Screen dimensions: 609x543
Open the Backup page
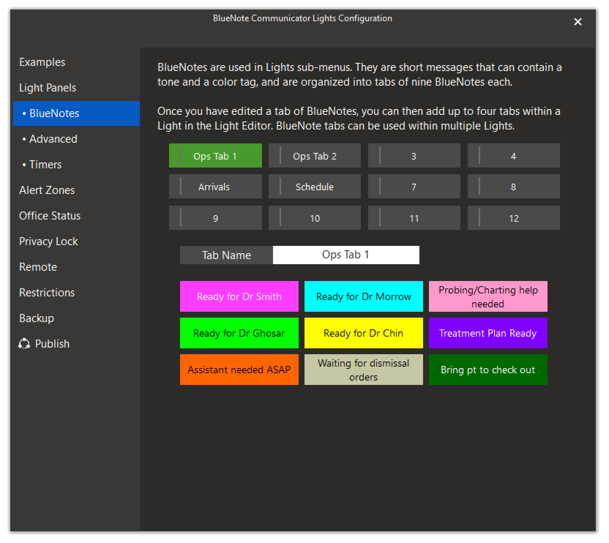pos(76,318)
